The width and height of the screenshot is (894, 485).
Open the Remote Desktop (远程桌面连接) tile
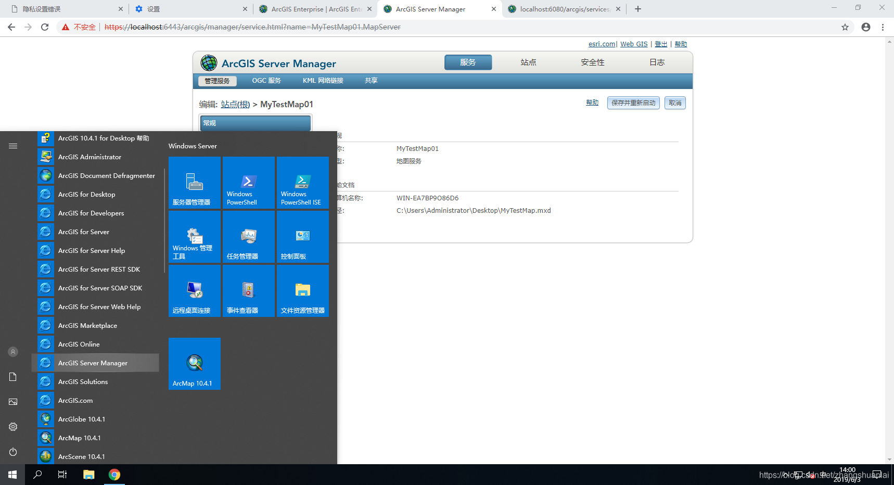[195, 291]
